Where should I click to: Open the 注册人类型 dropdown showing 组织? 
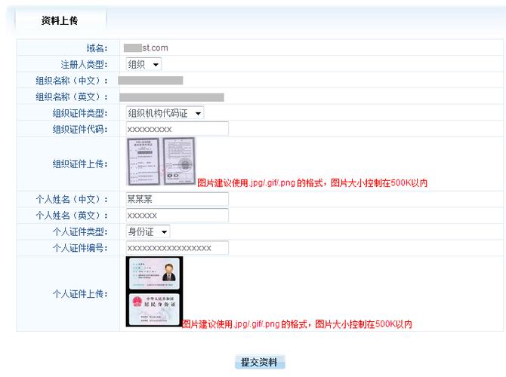(143, 64)
